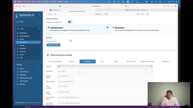Image resolution: width=193 pixels, height=108 pixels.
Task: Open the Bookmarks menu
Action: pos(46,2)
